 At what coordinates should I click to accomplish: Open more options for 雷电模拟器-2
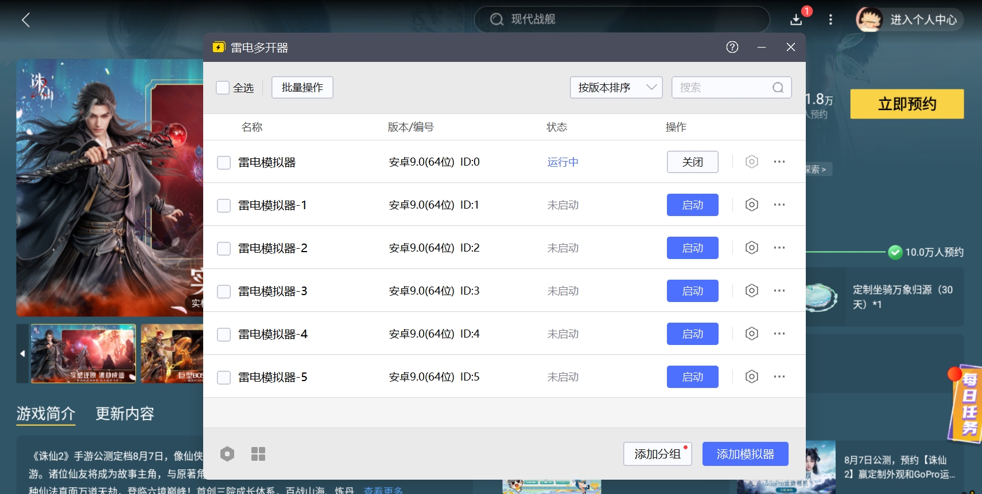pyautogui.click(x=779, y=248)
